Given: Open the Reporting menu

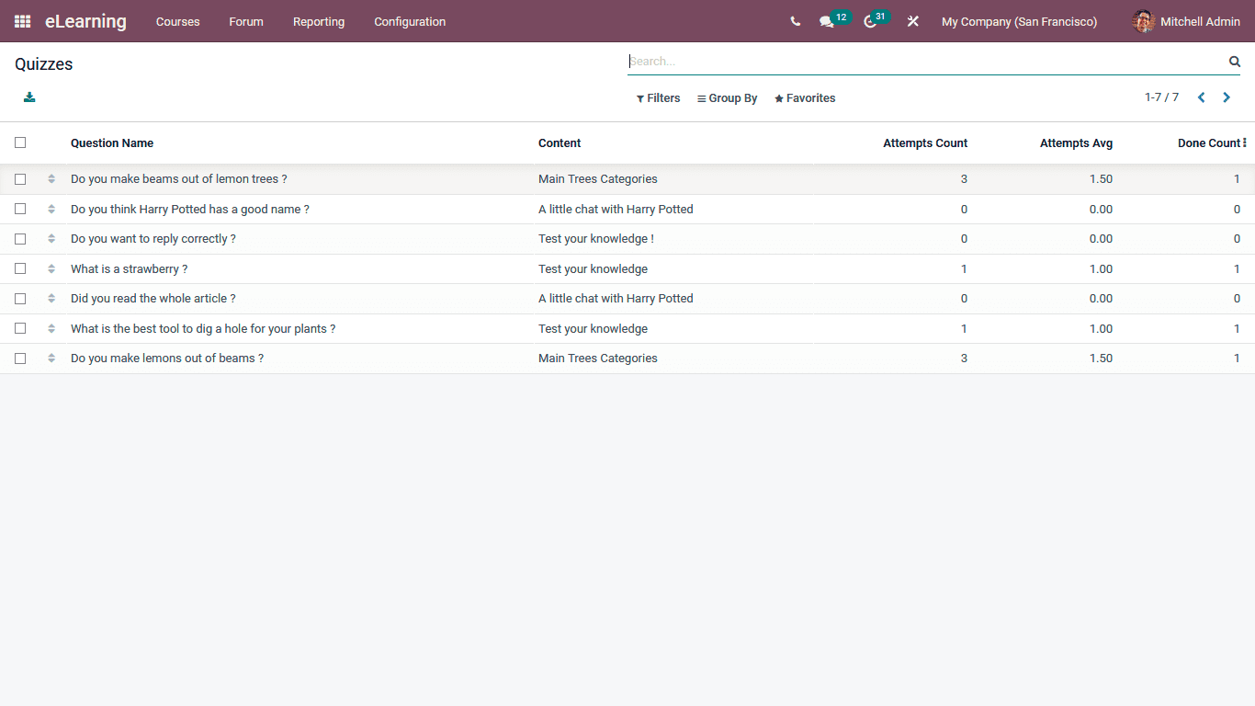Looking at the screenshot, I should [x=318, y=21].
